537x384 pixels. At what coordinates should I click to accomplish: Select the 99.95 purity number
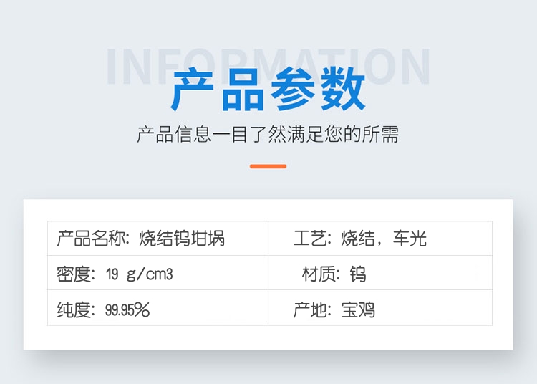click(x=117, y=309)
